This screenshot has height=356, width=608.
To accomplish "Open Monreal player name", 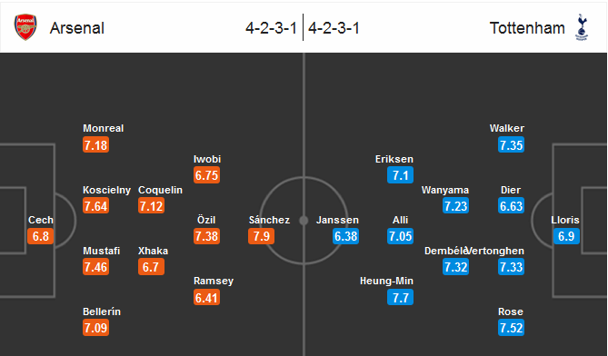I will point(103,128).
